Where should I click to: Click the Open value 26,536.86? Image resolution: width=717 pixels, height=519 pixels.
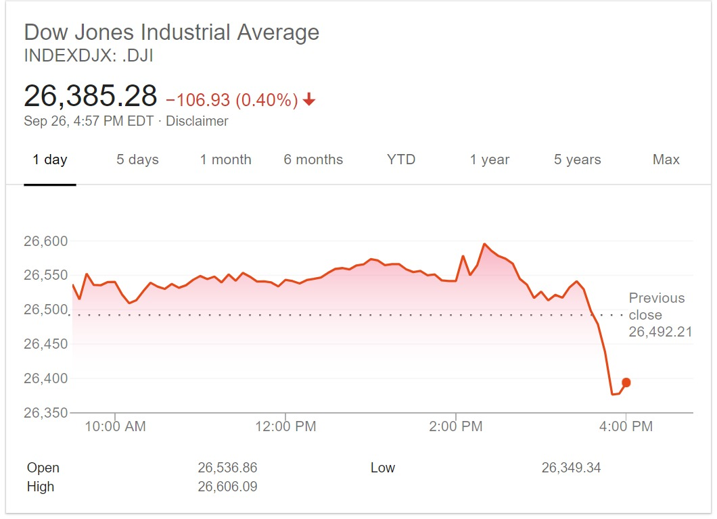coord(227,468)
